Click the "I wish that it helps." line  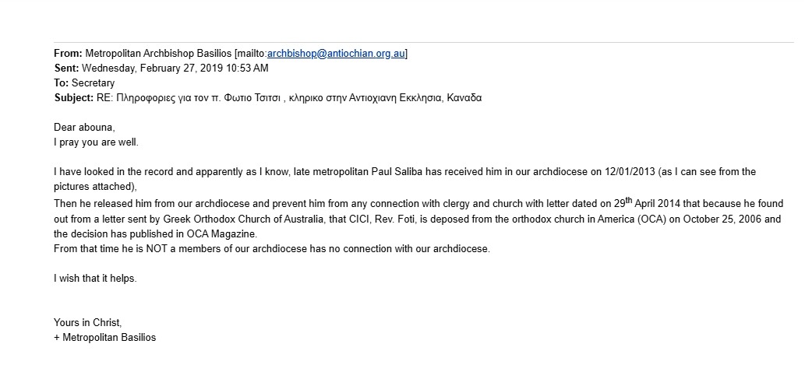click(x=96, y=279)
